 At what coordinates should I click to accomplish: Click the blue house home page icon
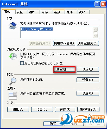point(13,26)
